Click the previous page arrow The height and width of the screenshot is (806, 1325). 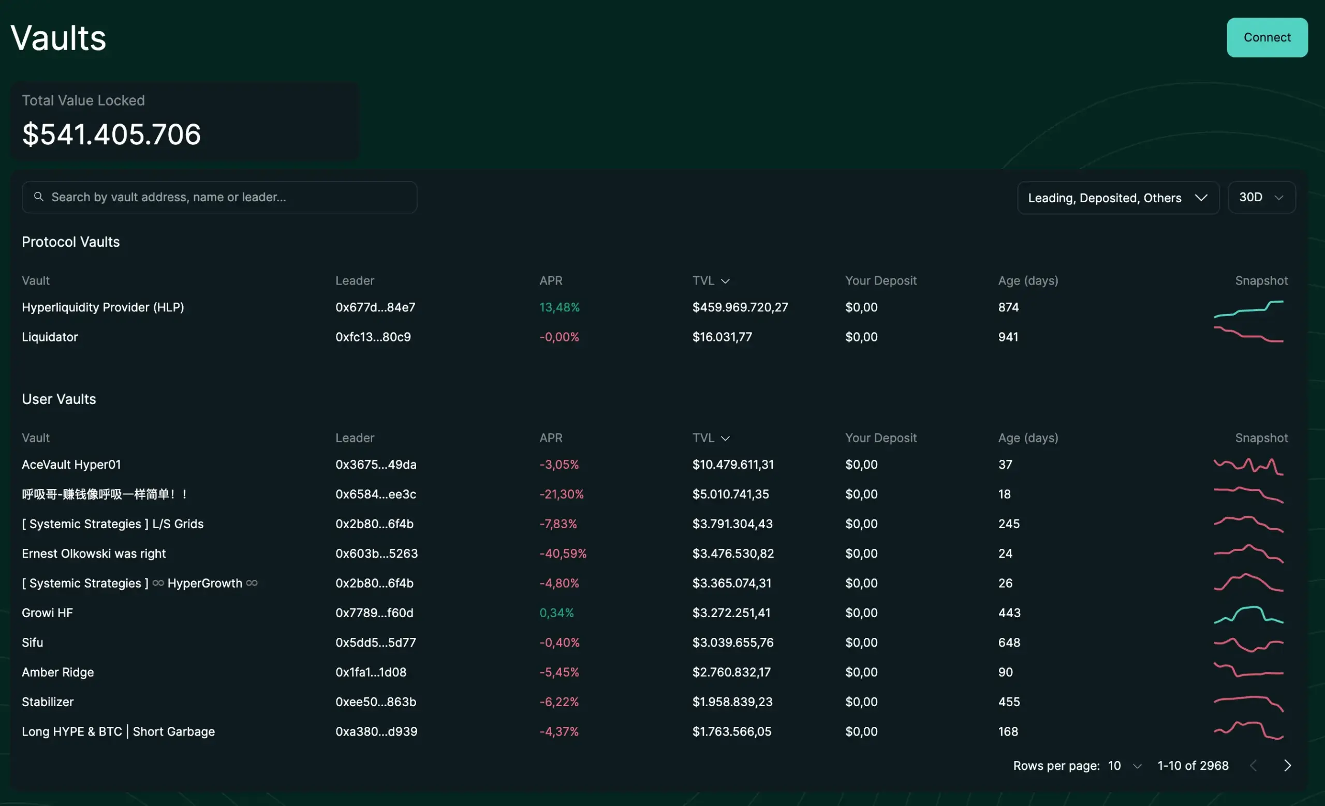pos(1253,766)
